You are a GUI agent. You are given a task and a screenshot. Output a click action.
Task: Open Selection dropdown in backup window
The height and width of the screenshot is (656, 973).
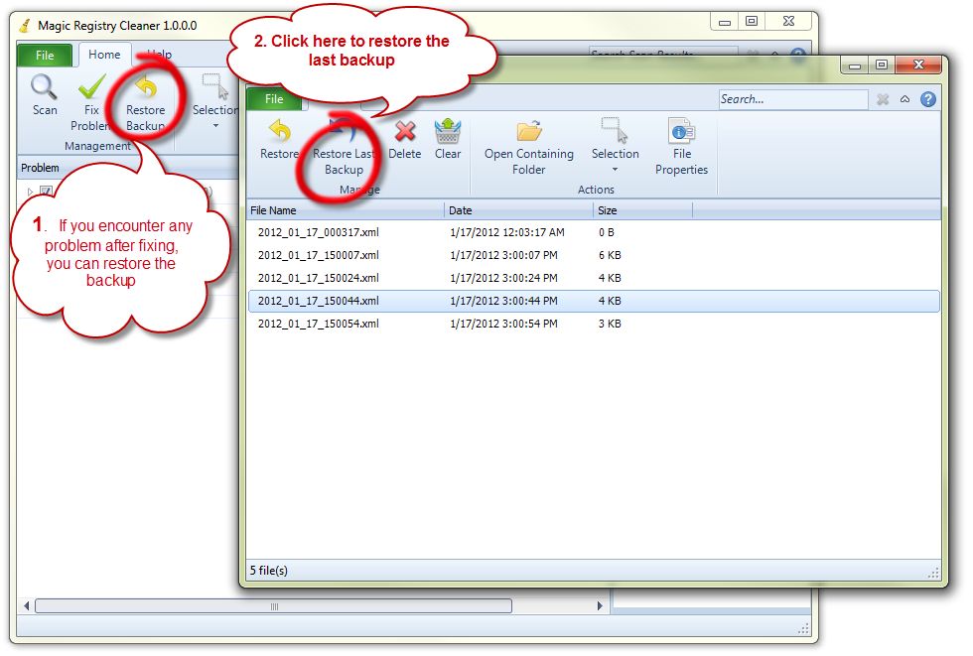point(615,146)
